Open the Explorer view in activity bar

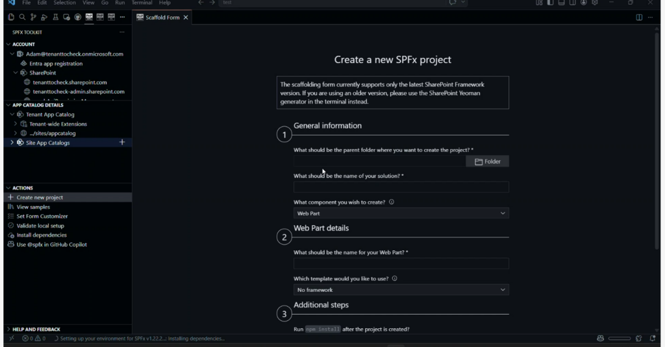coord(11,17)
